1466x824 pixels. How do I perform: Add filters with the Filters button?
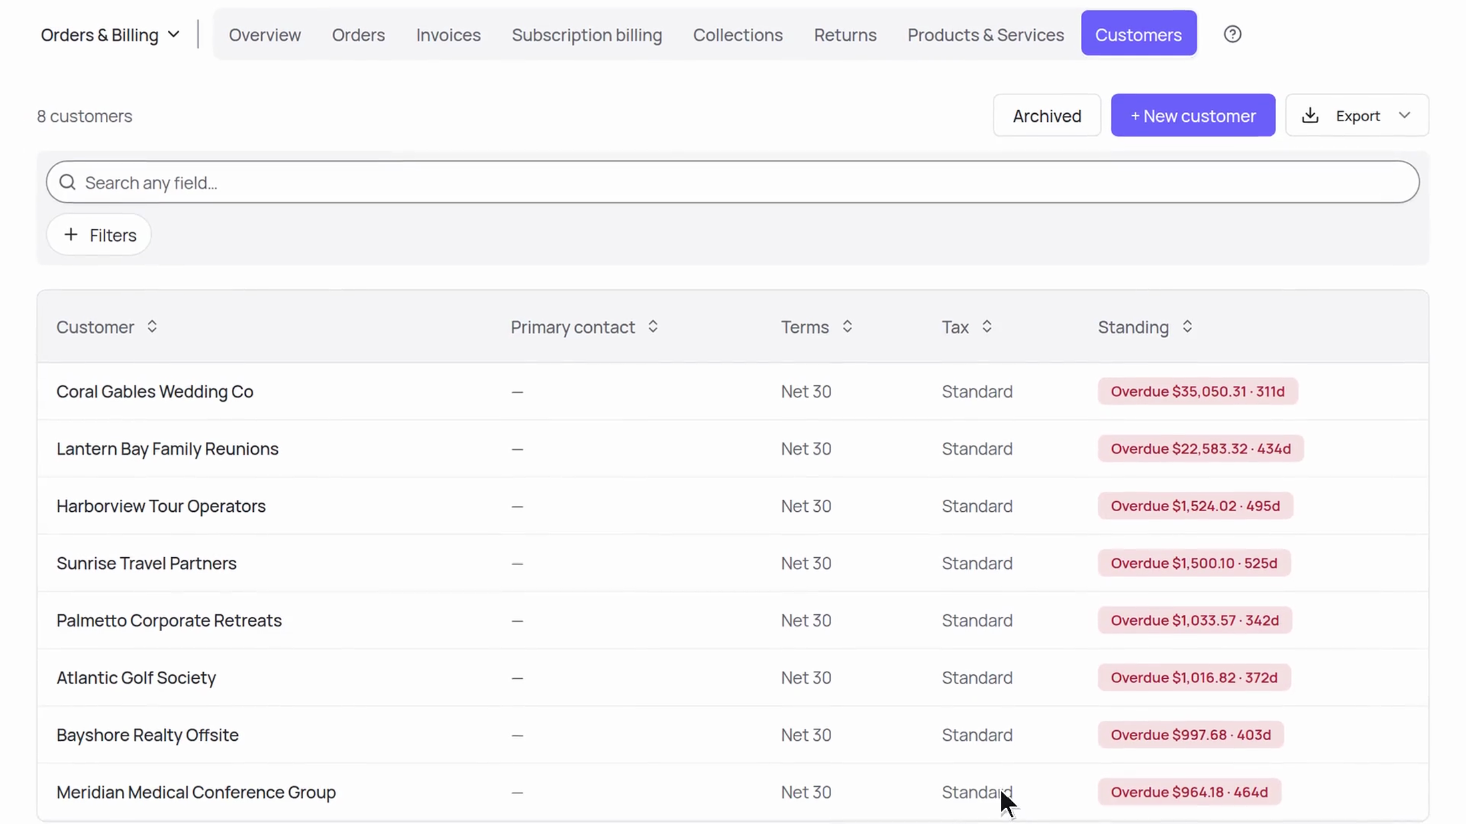[99, 234]
